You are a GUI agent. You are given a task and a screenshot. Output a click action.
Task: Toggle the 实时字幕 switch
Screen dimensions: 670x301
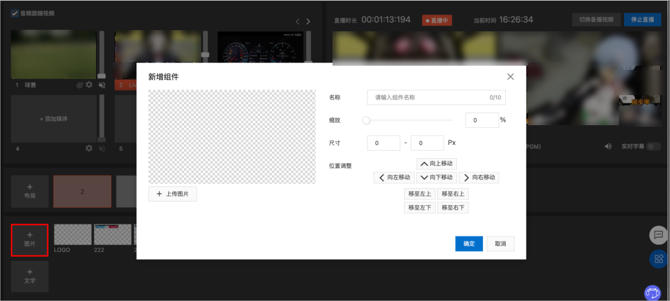(654, 146)
